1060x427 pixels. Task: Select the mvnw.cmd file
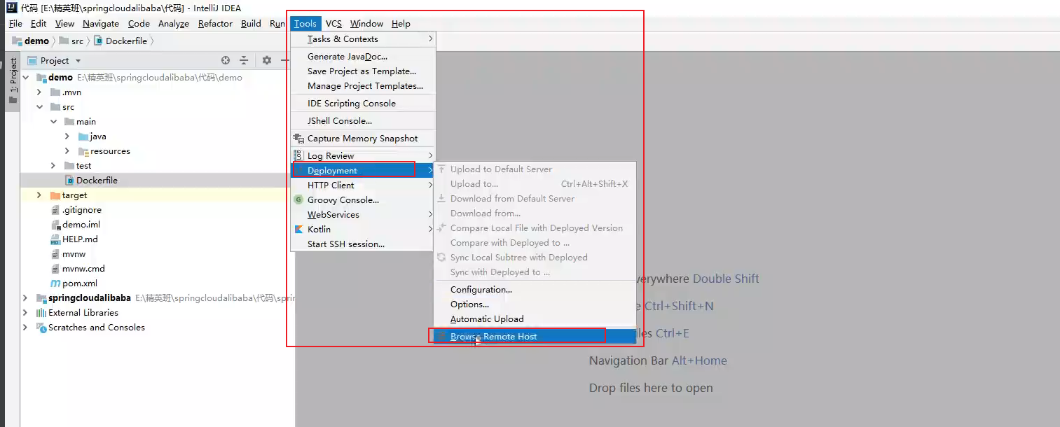click(x=83, y=269)
